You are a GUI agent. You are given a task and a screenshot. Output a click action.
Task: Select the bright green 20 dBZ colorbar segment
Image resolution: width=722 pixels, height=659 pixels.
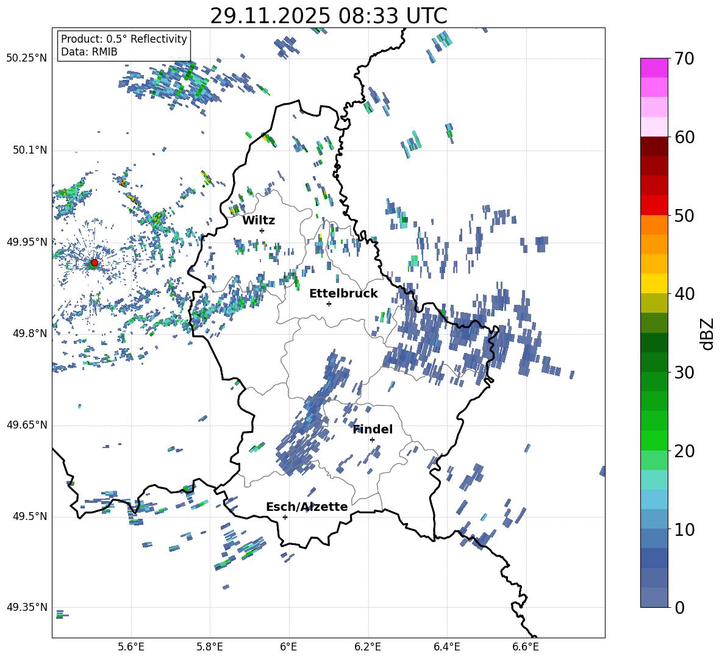pyautogui.click(x=654, y=440)
